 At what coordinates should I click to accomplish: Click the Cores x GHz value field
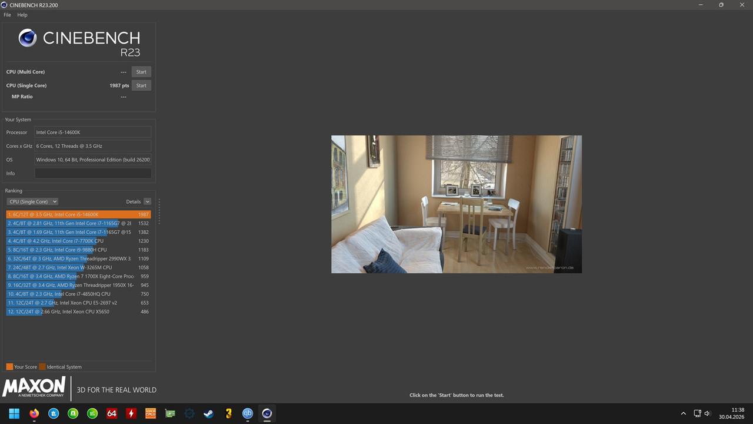[93, 146]
